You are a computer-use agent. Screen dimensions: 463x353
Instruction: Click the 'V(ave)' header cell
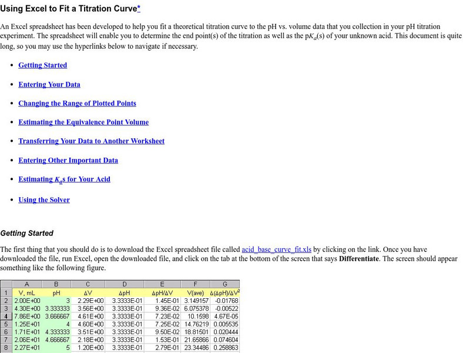[x=196, y=293]
